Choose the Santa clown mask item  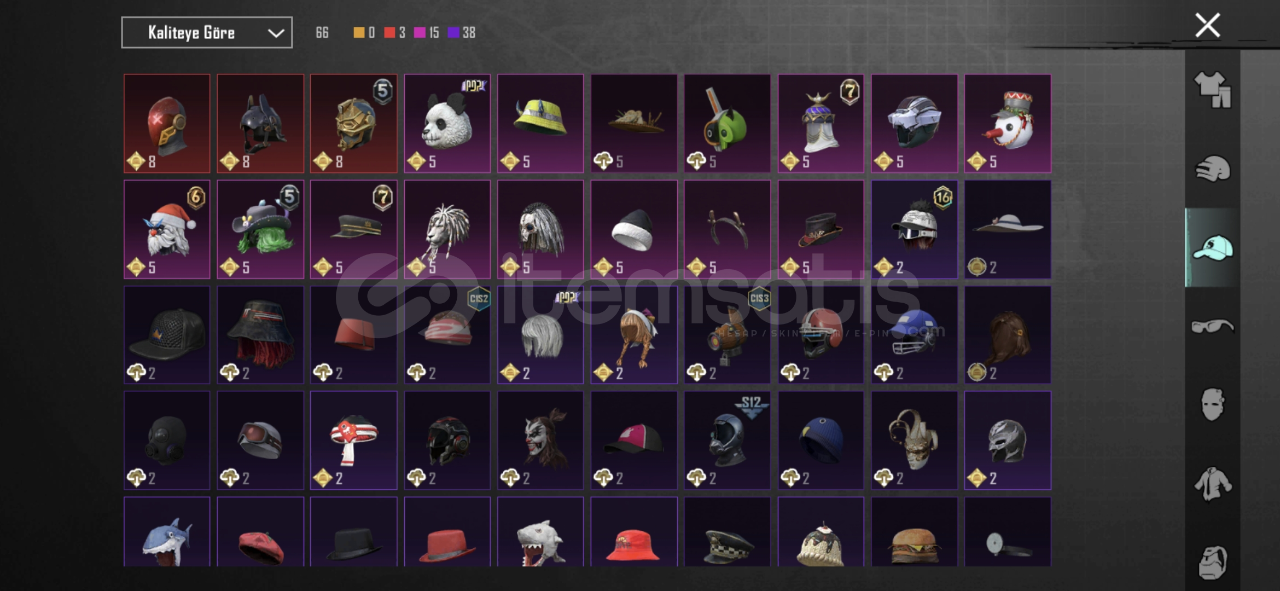pos(167,229)
